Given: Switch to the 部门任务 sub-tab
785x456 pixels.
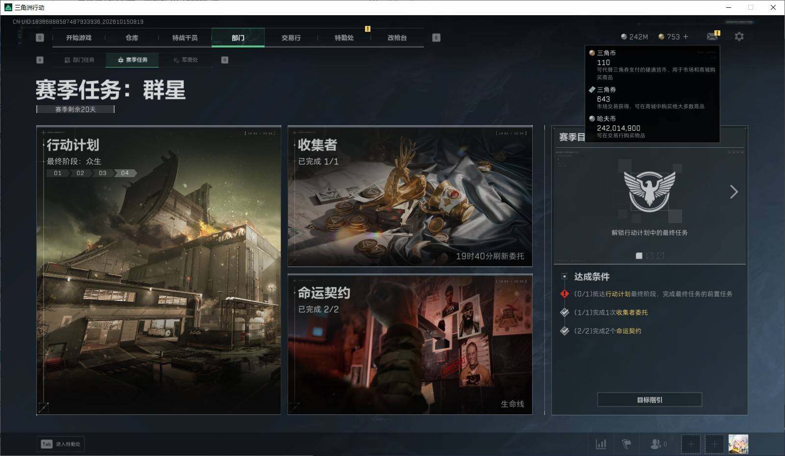Looking at the screenshot, I should pos(79,60).
